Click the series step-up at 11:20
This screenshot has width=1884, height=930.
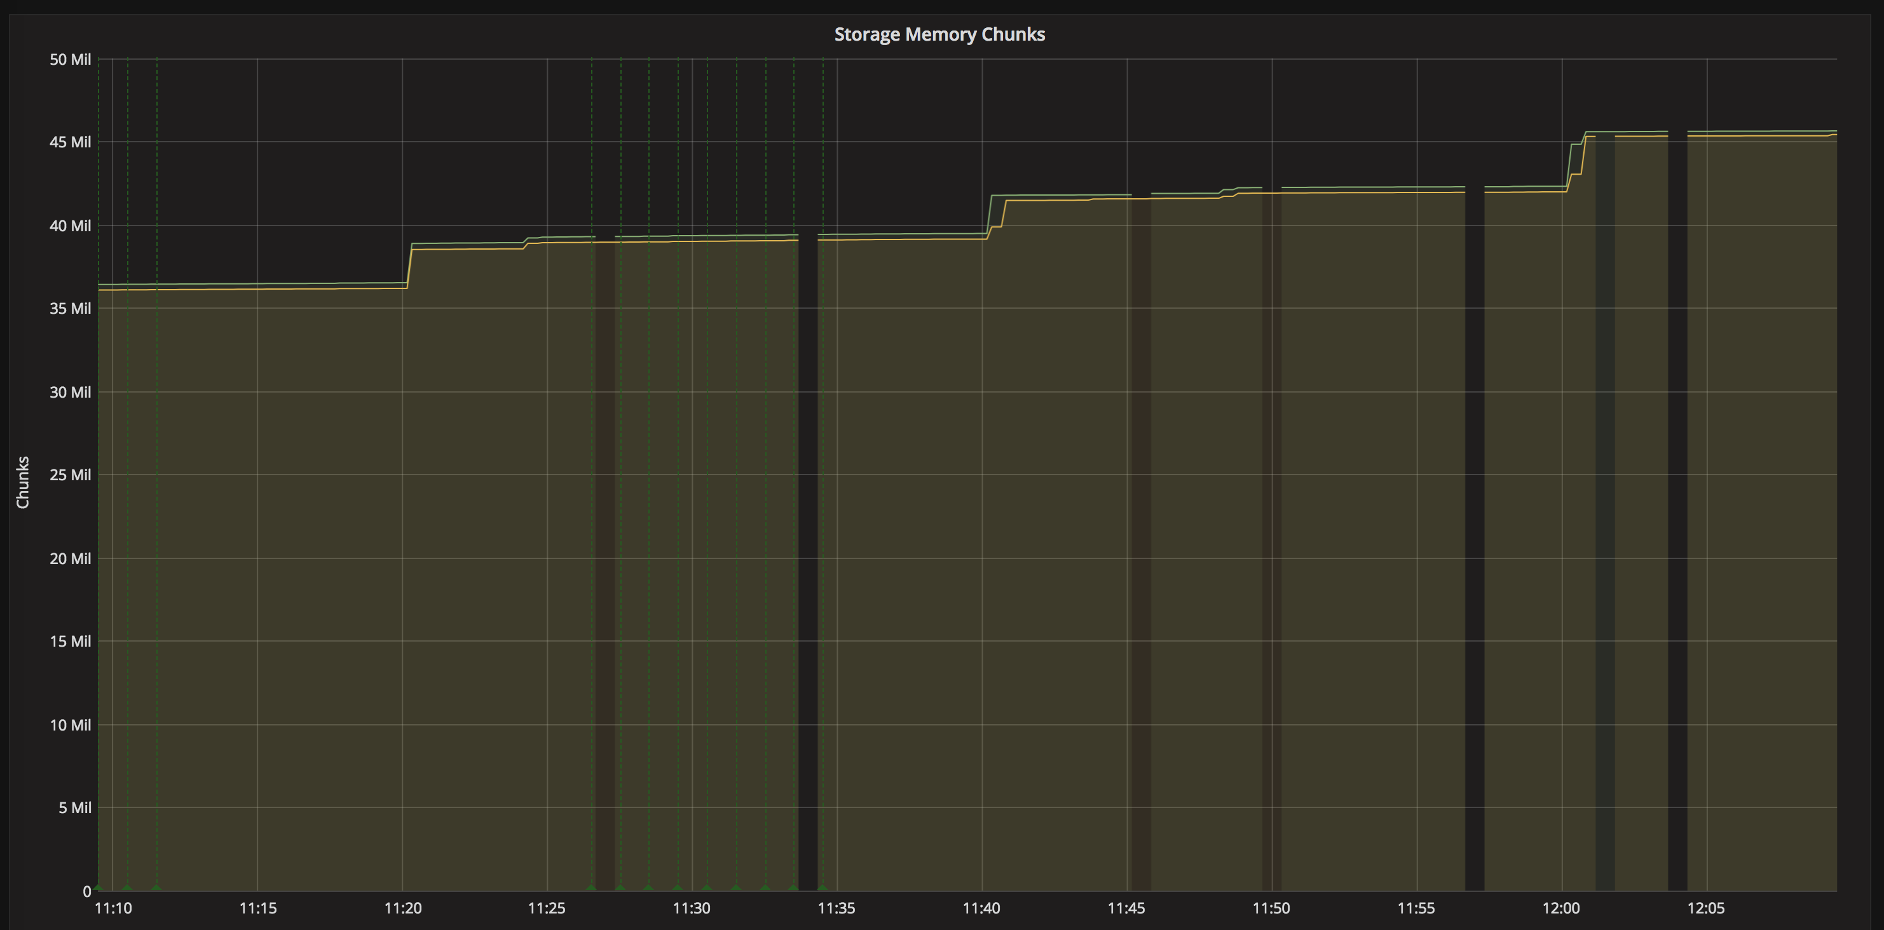(x=409, y=265)
